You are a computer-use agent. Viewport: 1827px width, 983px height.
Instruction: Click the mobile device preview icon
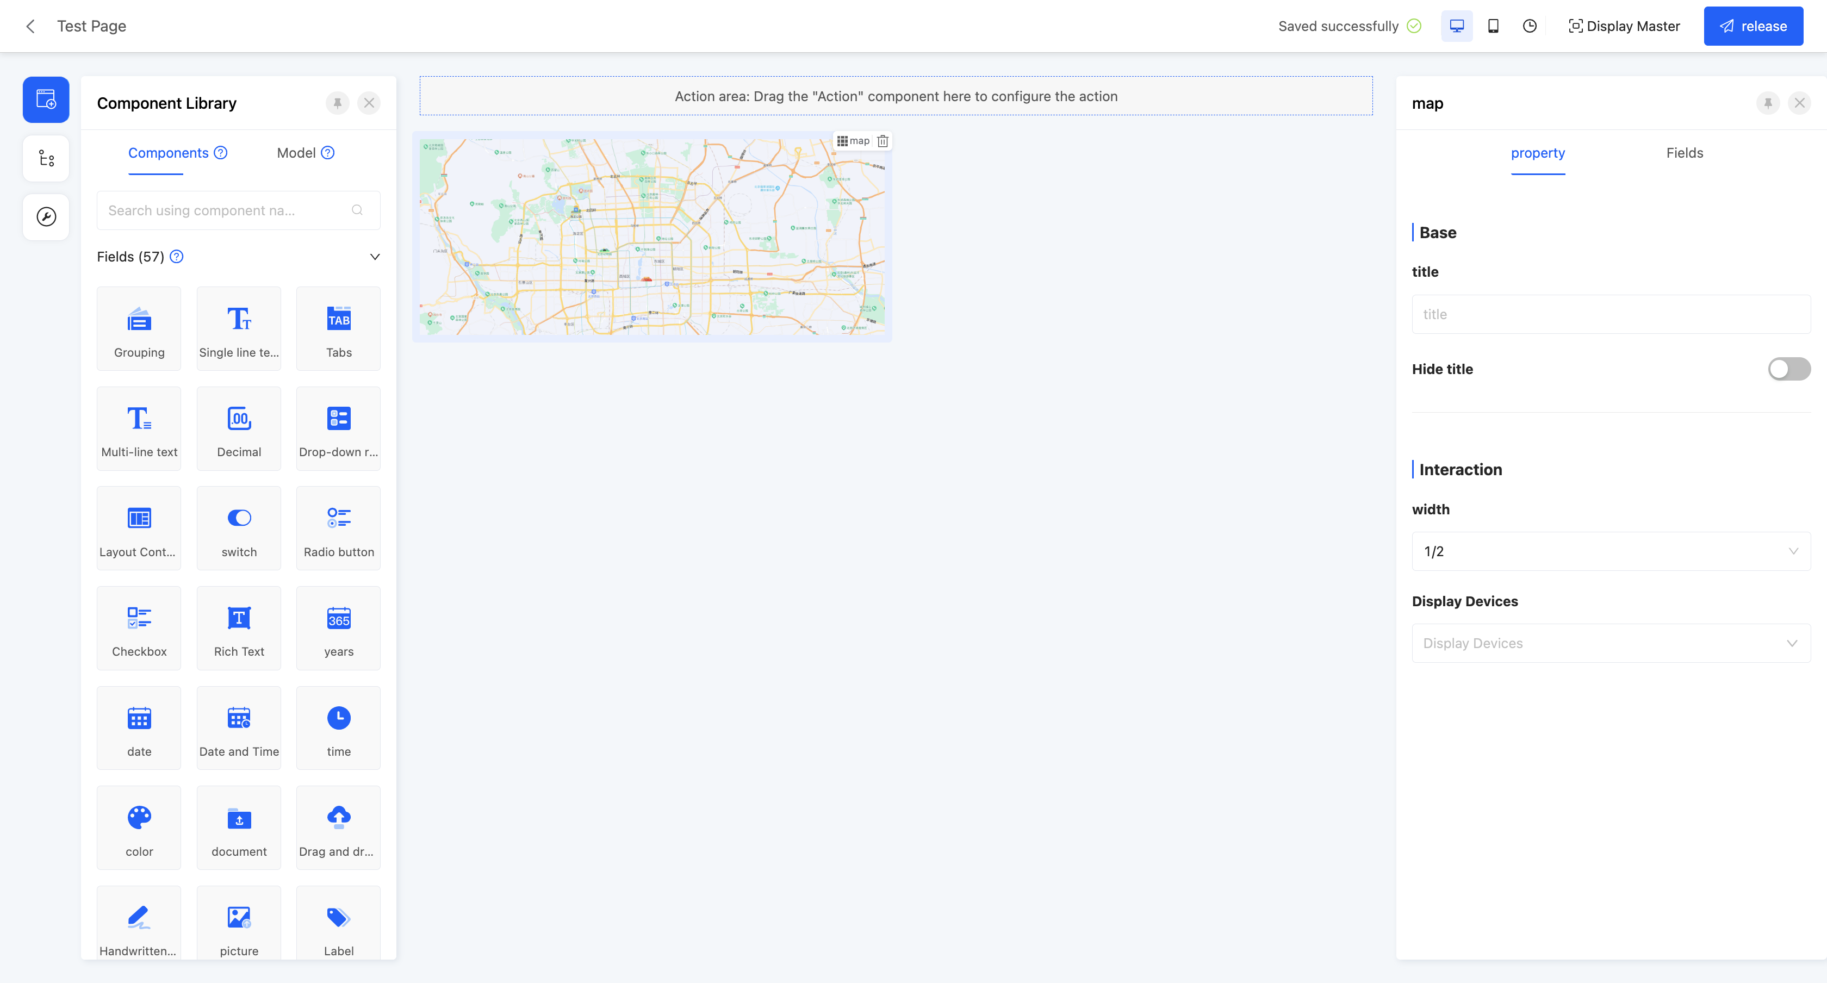point(1493,26)
